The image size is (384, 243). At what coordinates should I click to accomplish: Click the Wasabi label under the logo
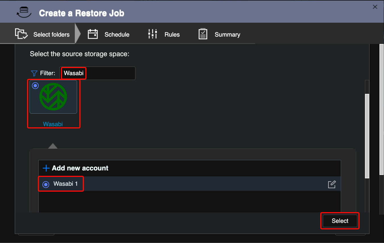53,124
